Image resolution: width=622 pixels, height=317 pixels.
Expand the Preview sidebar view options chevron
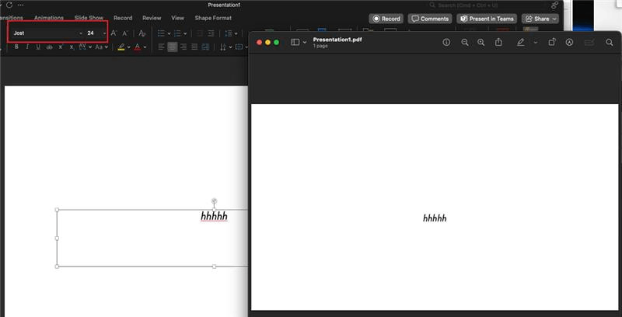[305, 42]
